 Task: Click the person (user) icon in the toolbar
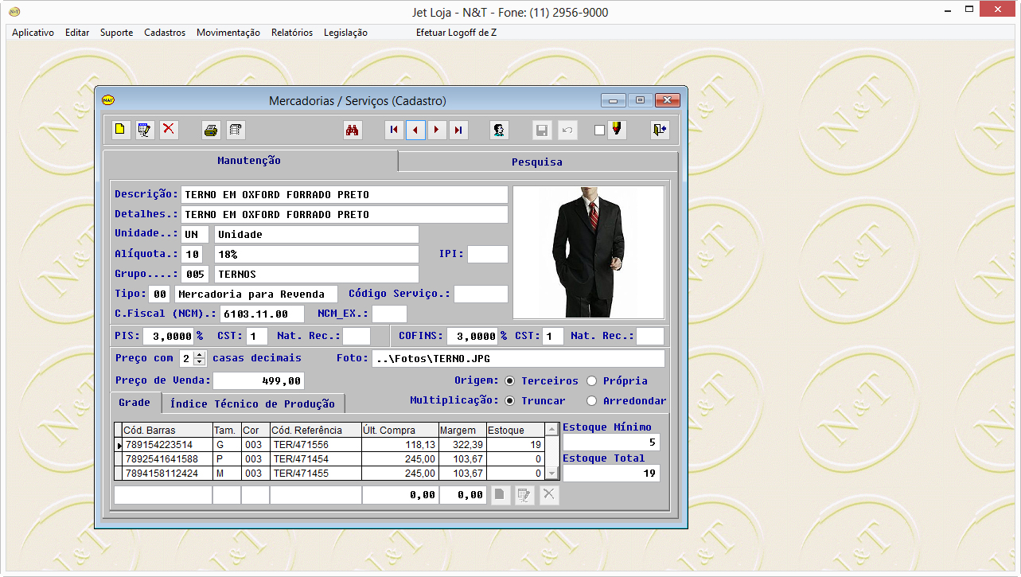[x=500, y=130]
